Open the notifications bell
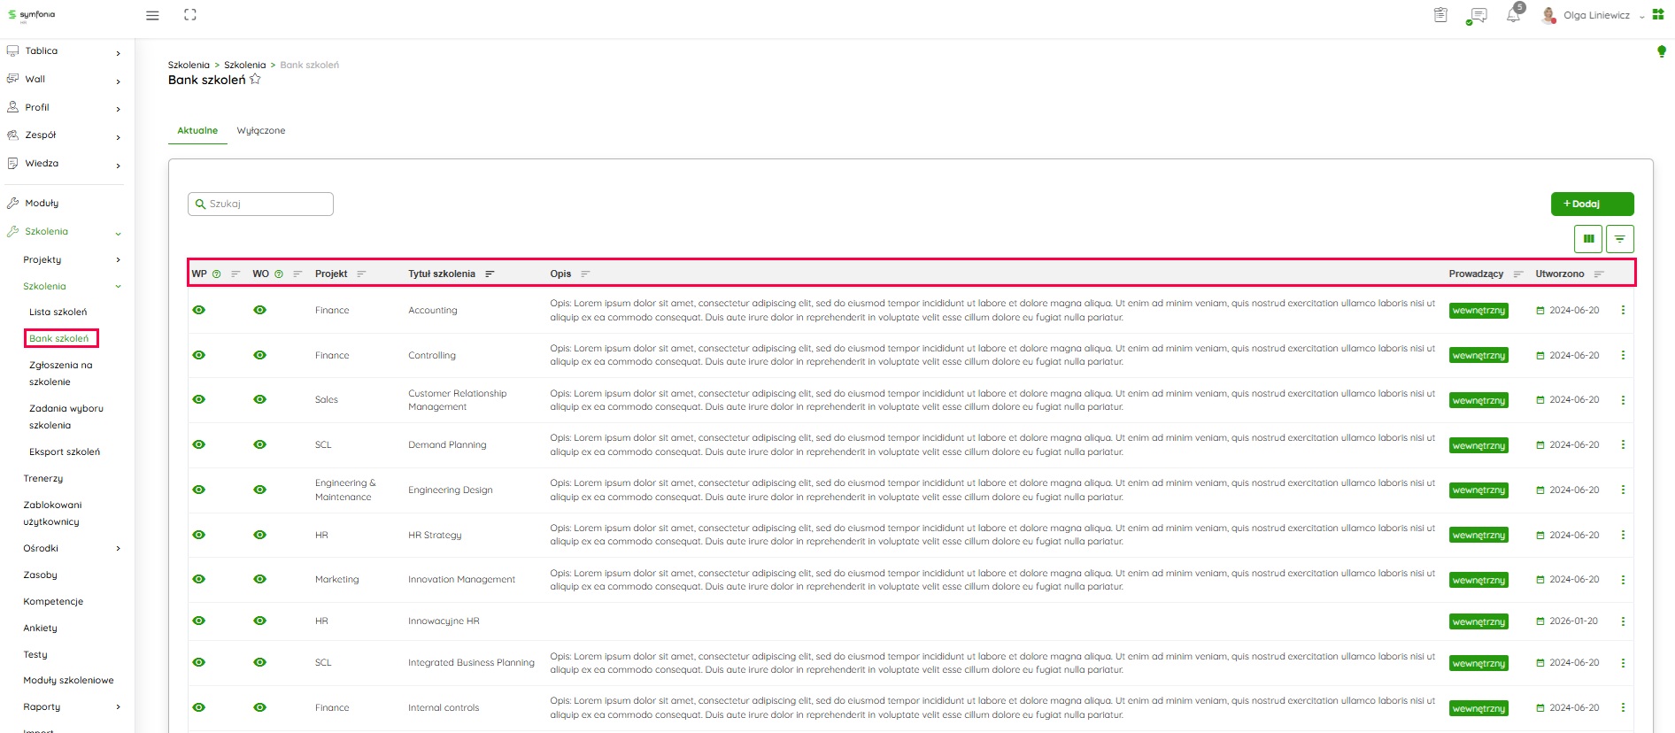This screenshot has width=1675, height=733. pos(1513,15)
